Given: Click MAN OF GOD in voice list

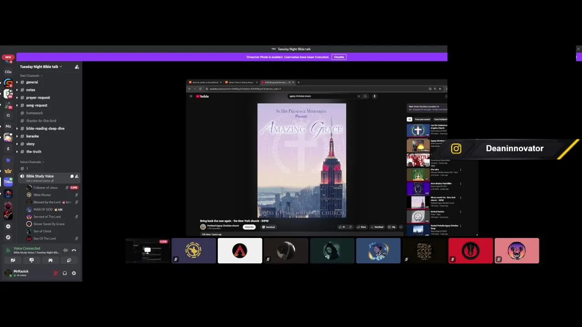Looking at the screenshot, I should point(43,209).
